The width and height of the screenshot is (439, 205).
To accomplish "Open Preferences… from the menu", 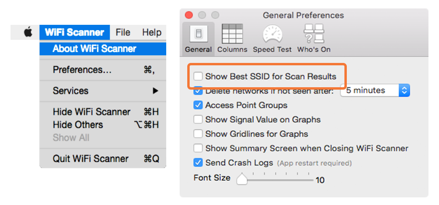I will tap(103, 70).
